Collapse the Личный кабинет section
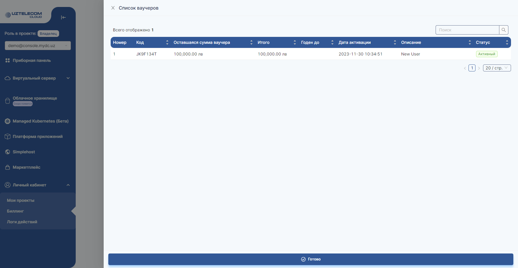 pos(68,185)
